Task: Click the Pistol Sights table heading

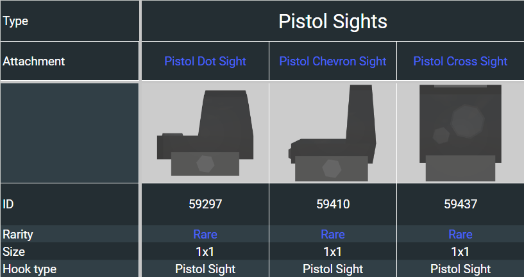Action: coord(333,21)
